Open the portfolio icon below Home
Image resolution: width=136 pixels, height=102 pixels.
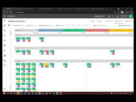pos(5,25)
